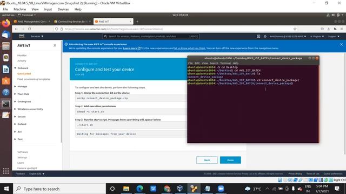This screenshot has width=346, height=194.
Task: Open the Text Editor in the dock
Action: point(6,115)
